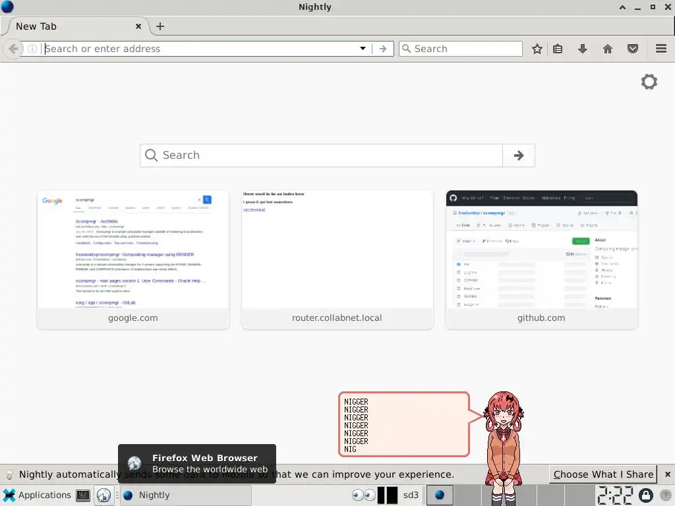
Task: Click Choose What I Share button
Action: click(x=603, y=474)
